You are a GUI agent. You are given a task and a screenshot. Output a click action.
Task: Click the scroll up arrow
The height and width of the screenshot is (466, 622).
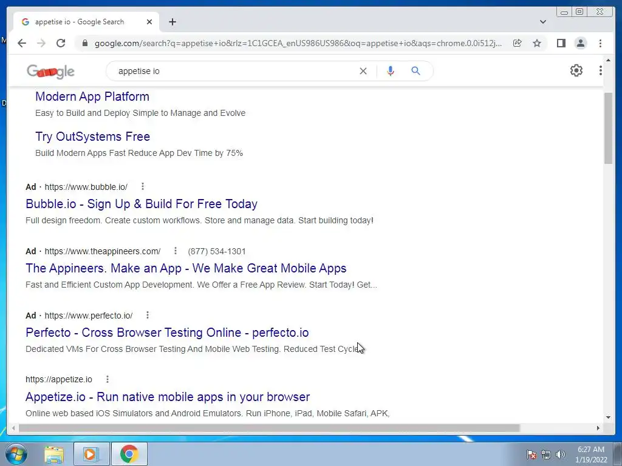(x=608, y=60)
